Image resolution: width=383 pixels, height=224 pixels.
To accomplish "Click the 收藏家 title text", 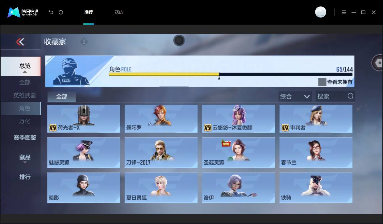I will coord(55,42).
